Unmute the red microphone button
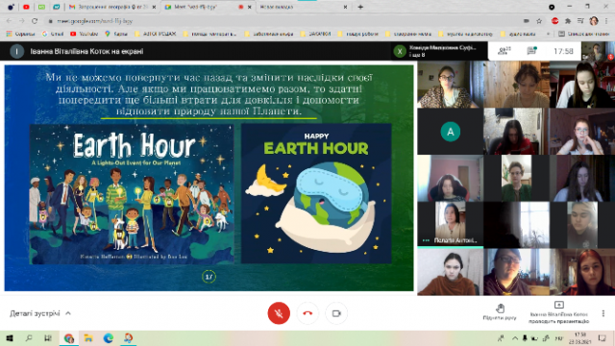615x346 pixels. (279, 313)
